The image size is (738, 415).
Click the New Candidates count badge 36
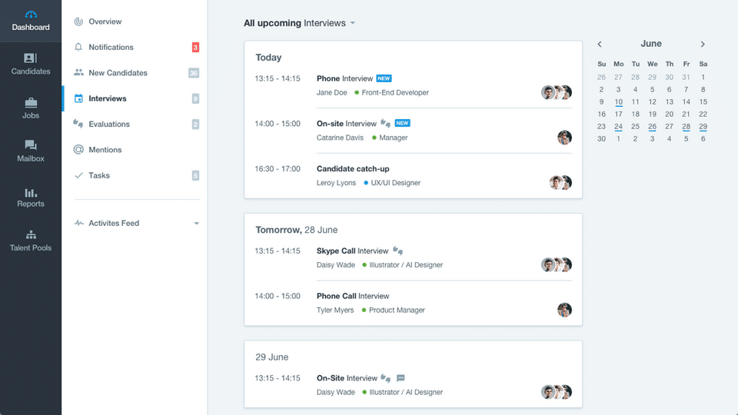[x=194, y=73]
